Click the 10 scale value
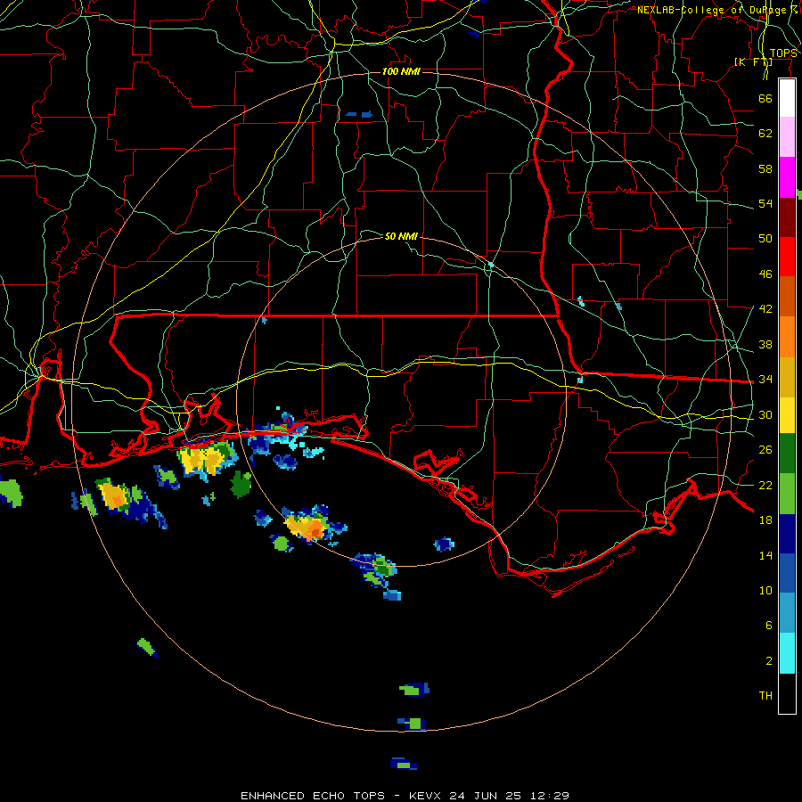 765,591
